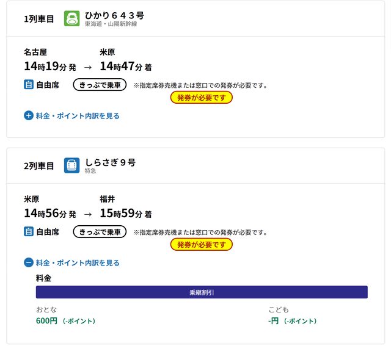Select the 乗継割引 fare bar

pyautogui.click(x=202, y=292)
